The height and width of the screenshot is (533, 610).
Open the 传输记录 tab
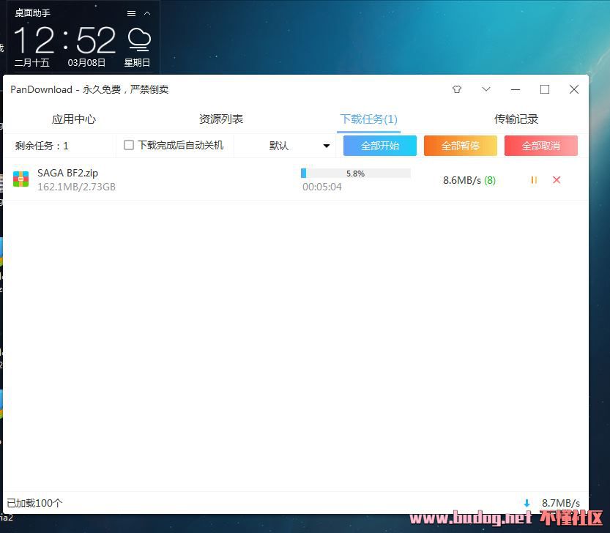516,119
